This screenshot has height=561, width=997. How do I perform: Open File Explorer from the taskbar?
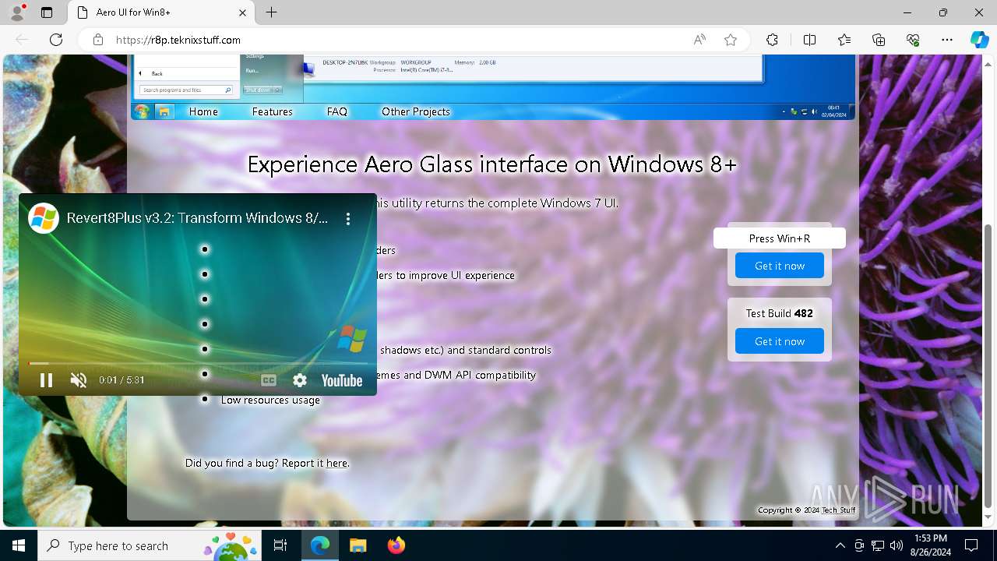click(358, 545)
